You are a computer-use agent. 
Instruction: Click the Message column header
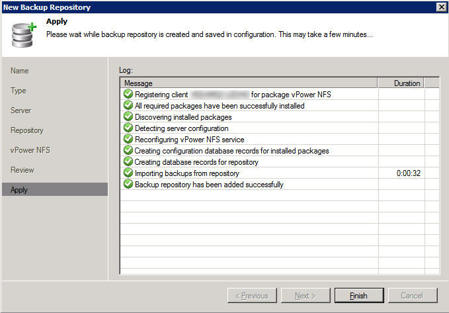pos(249,83)
